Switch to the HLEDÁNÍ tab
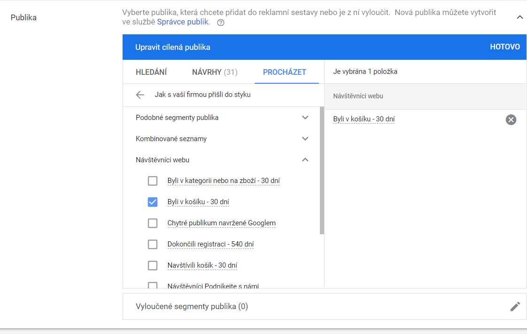Screen dimensions: 527x334 [x=151, y=72]
